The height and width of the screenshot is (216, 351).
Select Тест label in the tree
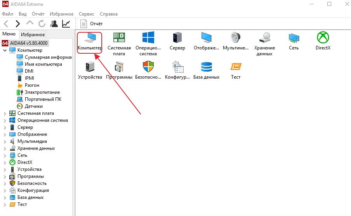(22, 204)
